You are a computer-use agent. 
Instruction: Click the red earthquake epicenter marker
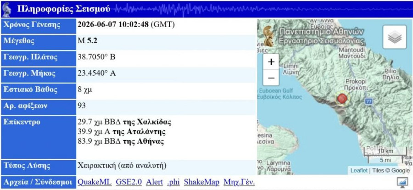pos(342,99)
